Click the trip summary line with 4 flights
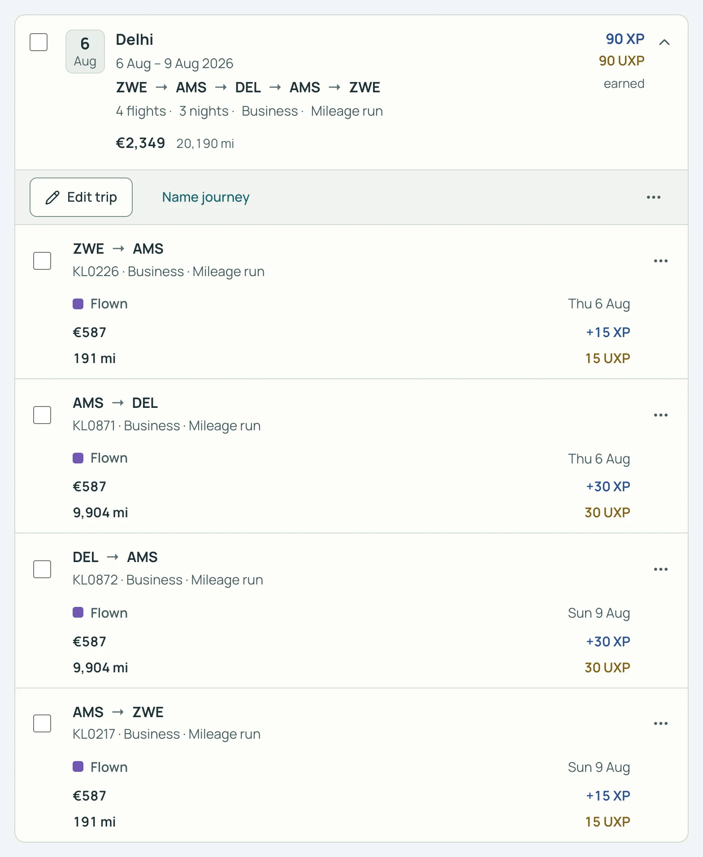 (249, 111)
